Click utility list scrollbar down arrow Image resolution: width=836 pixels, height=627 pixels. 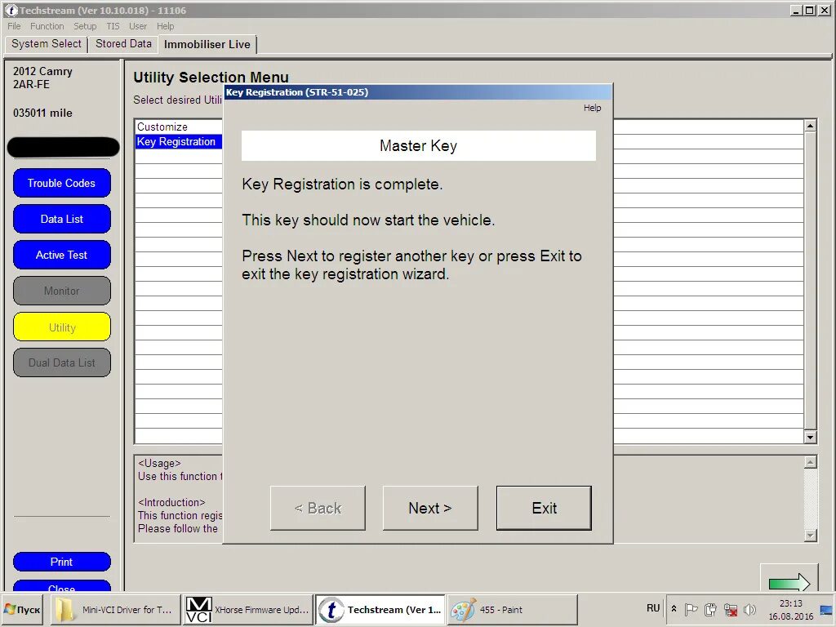click(810, 438)
